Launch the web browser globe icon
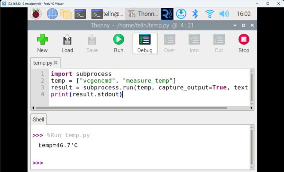Screen dimensions: 284x172 pos(52,14)
